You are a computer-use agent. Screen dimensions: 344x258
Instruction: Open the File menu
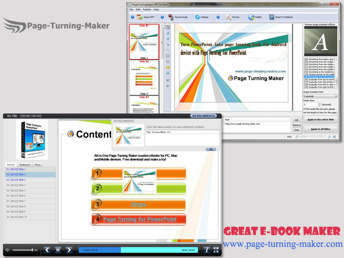tap(131, 9)
